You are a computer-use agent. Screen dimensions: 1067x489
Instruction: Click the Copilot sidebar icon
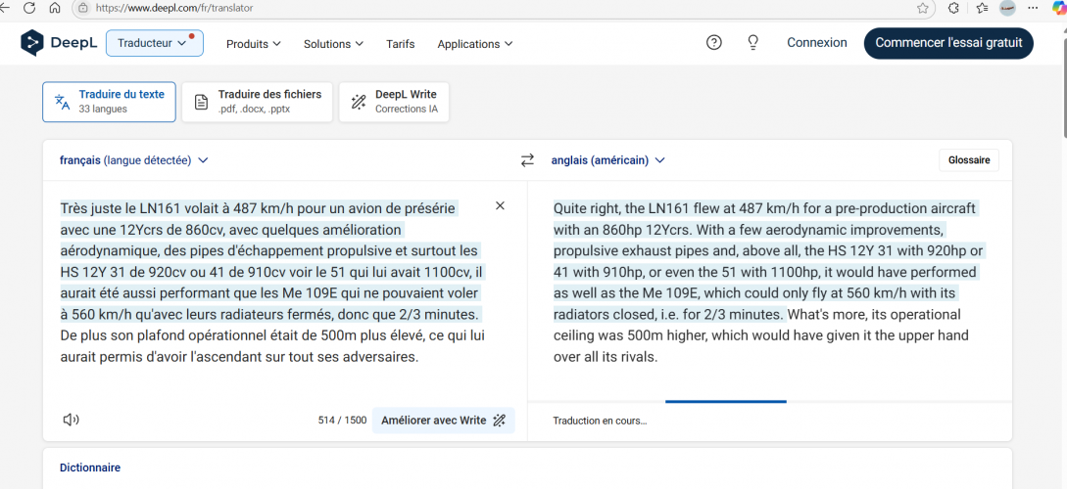[1059, 8]
